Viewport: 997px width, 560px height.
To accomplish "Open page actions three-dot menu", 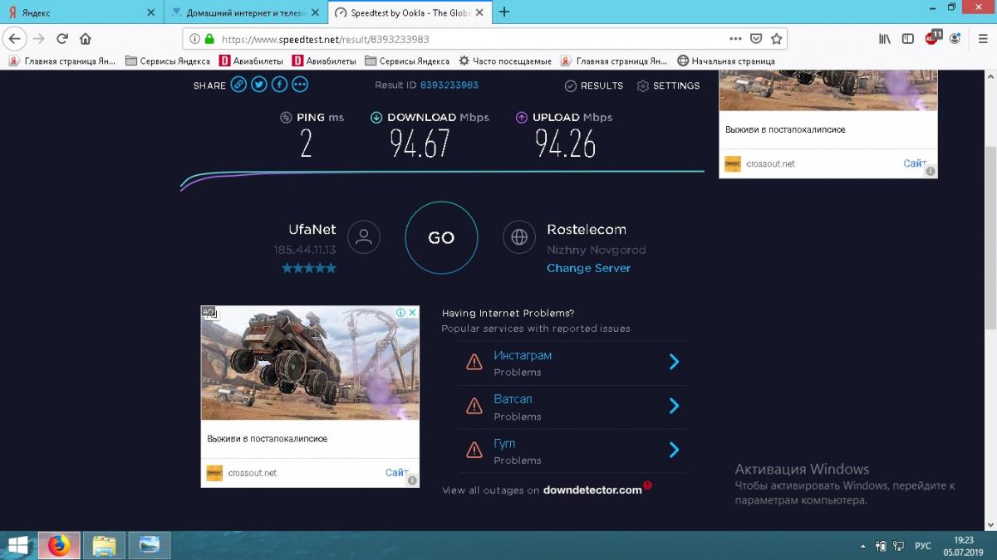I will tap(735, 38).
